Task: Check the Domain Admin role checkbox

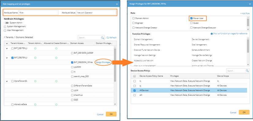Action: (x=133, y=18)
